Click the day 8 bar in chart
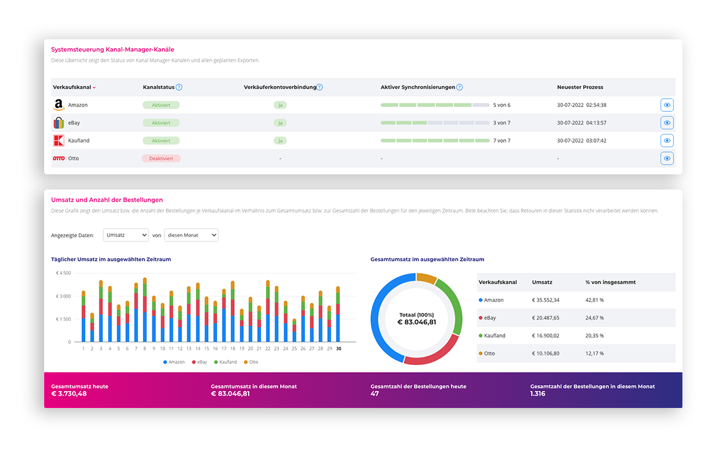The image size is (726, 454). (145, 310)
